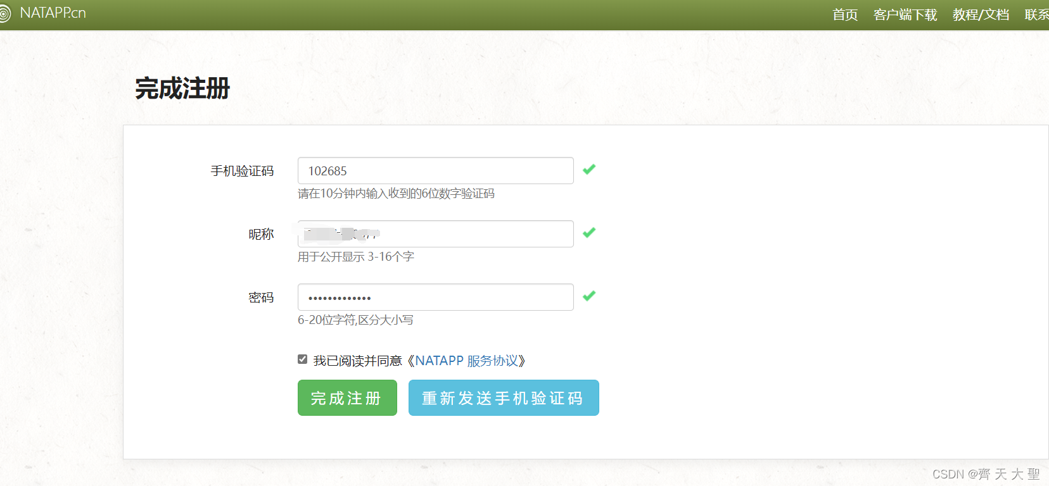
Task: Go to 首页 in the navigation bar
Action: [x=845, y=15]
